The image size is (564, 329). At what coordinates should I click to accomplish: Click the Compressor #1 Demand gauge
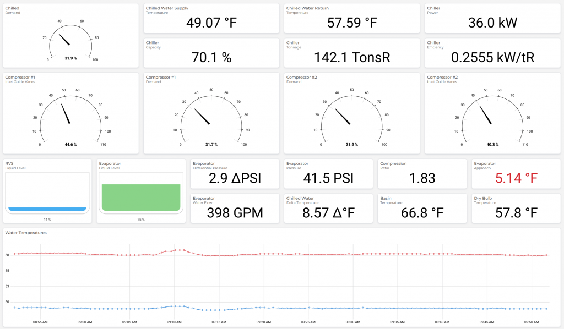pos(210,117)
